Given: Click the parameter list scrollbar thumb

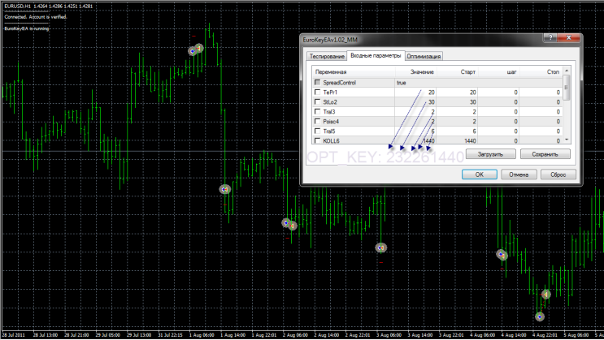Looking at the screenshot, I should coord(567,88).
